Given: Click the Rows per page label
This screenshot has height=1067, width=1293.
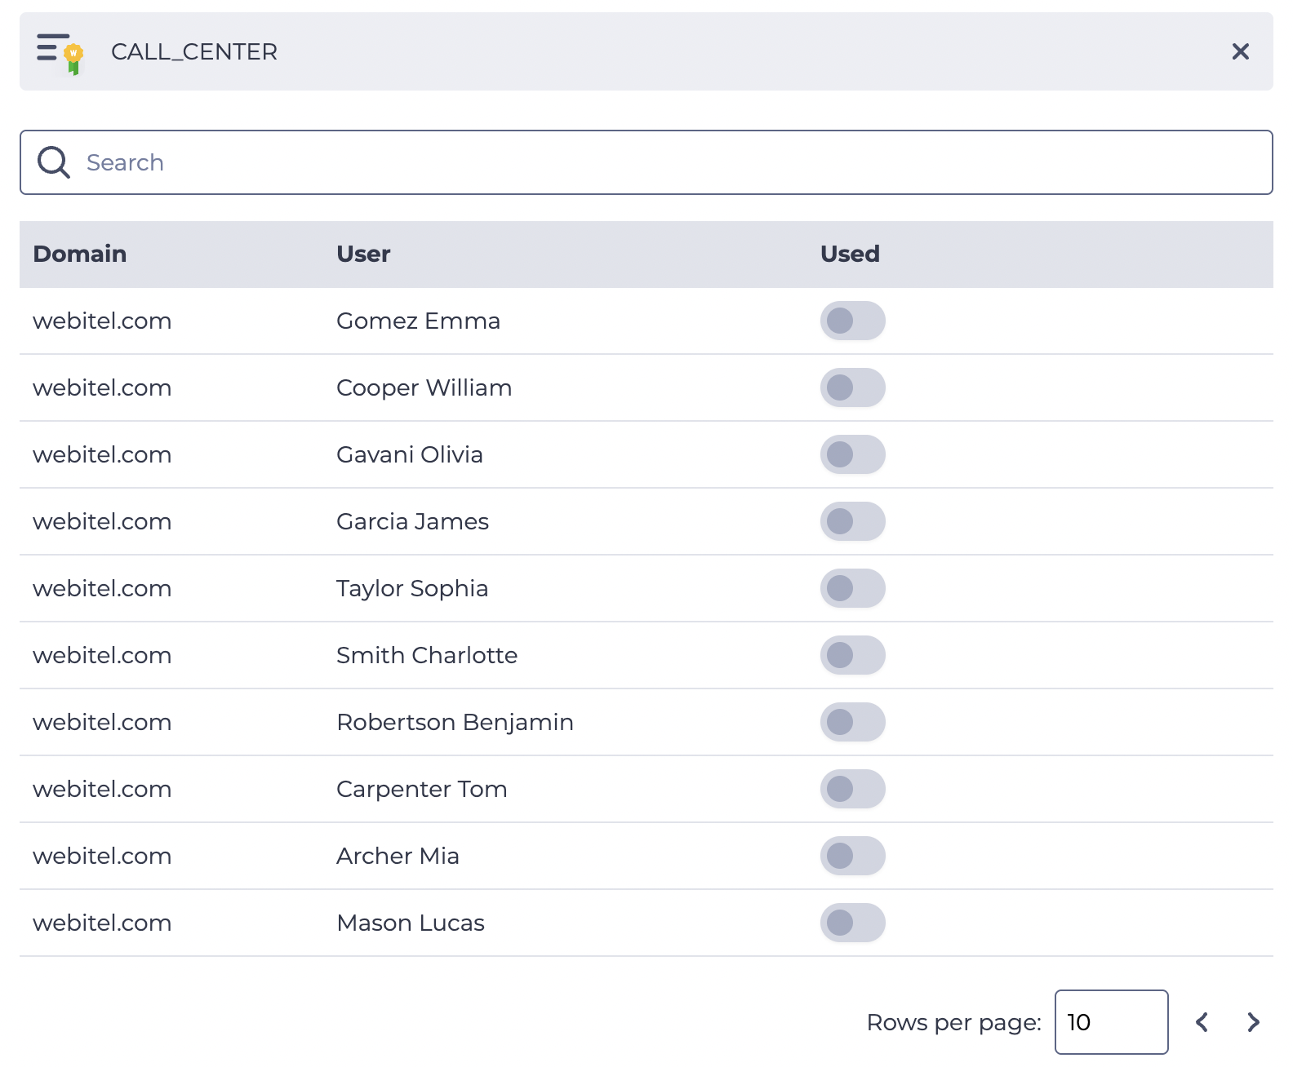Looking at the screenshot, I should click(953, 1022).
